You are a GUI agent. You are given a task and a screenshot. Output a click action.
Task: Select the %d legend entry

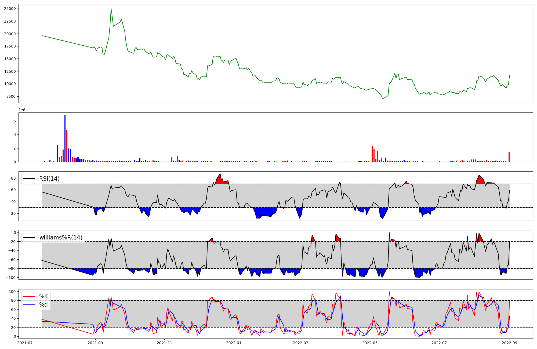[x=43, y=305]
